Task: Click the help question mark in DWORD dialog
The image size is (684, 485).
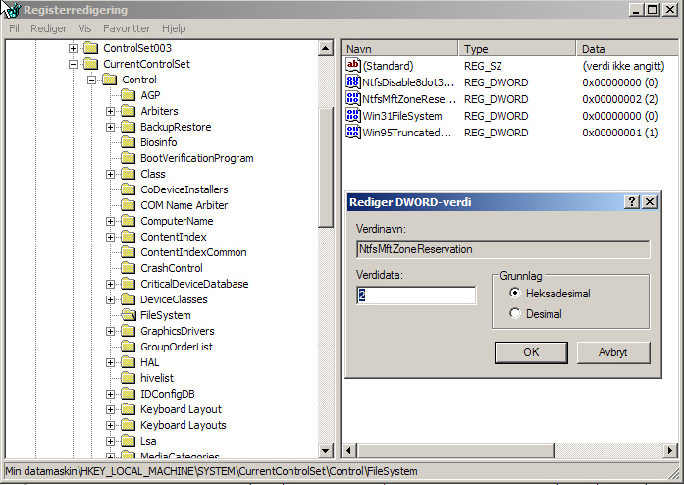Action: point(632,201)
